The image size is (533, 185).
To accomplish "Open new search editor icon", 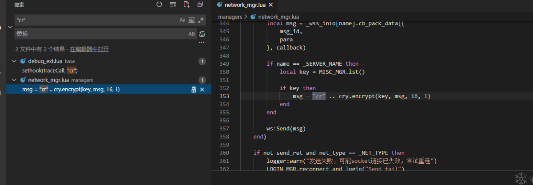I will tap(187, 4).
